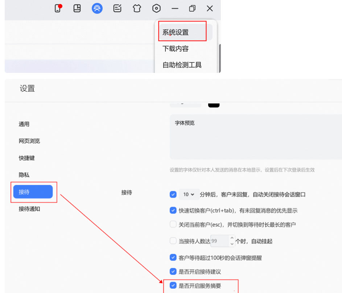Open the 网页浏览 settings section
The image size is (342, 293).
coord(29,141)
